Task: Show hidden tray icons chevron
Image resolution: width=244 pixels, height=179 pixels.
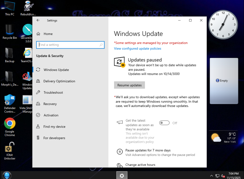Action: [x=211, y=176]
